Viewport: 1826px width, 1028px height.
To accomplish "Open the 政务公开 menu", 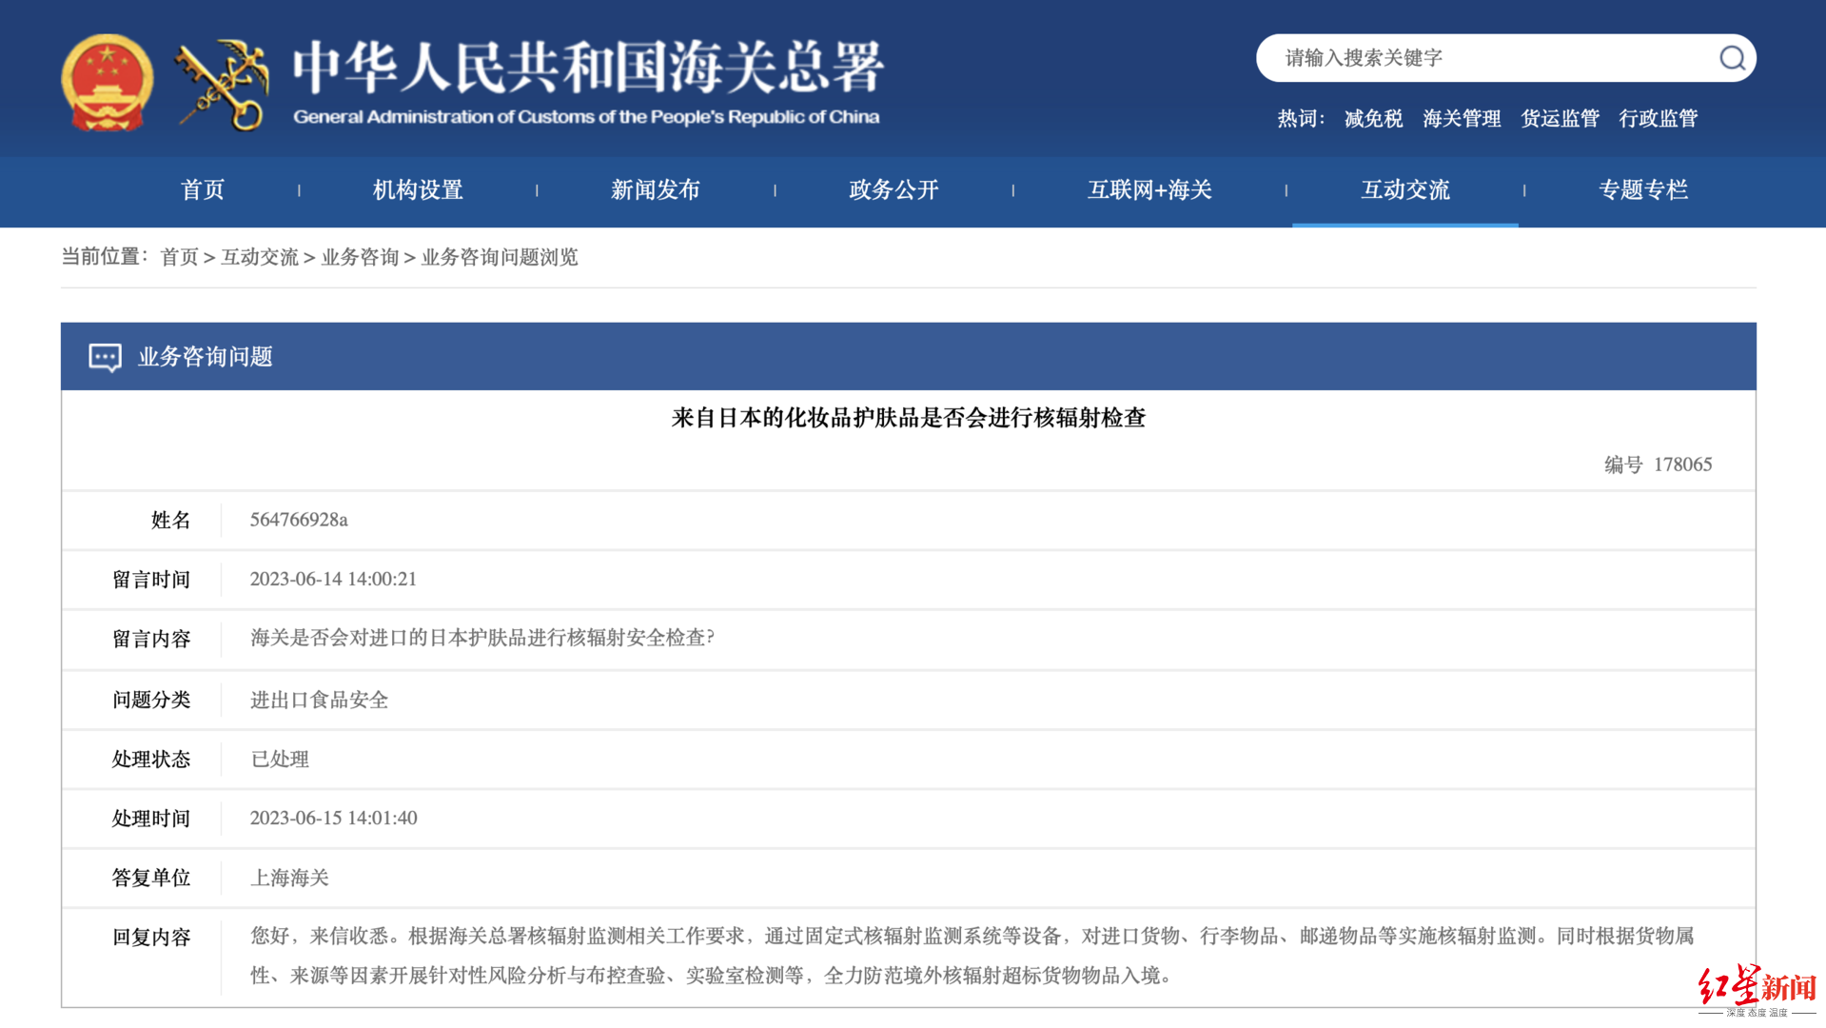I will click(893, 190).
